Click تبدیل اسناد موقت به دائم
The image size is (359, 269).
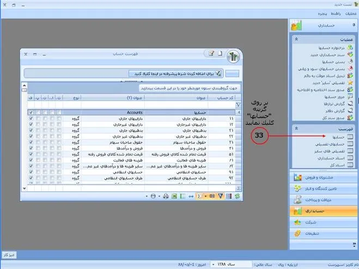pos(324,76)
